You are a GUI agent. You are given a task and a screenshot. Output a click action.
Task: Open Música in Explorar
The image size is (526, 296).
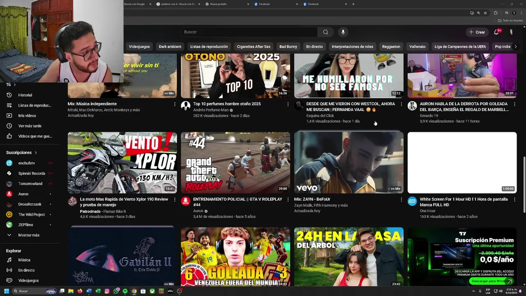[24, 260]
